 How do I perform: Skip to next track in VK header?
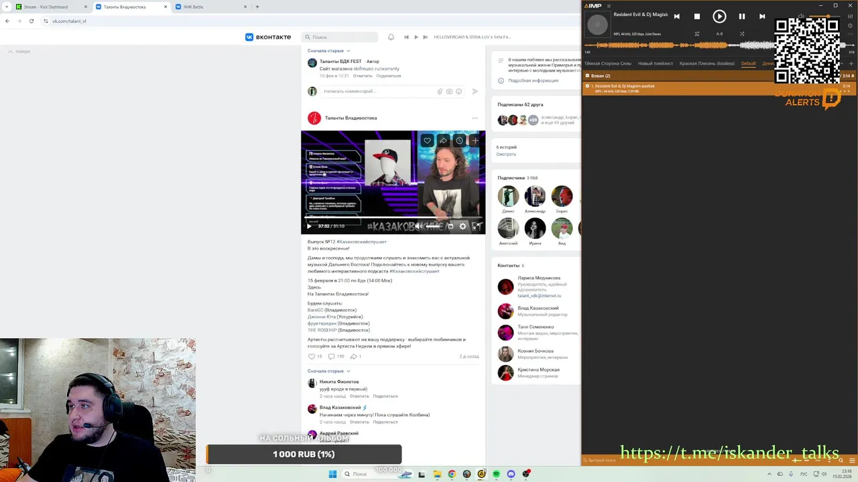point(425,37)
